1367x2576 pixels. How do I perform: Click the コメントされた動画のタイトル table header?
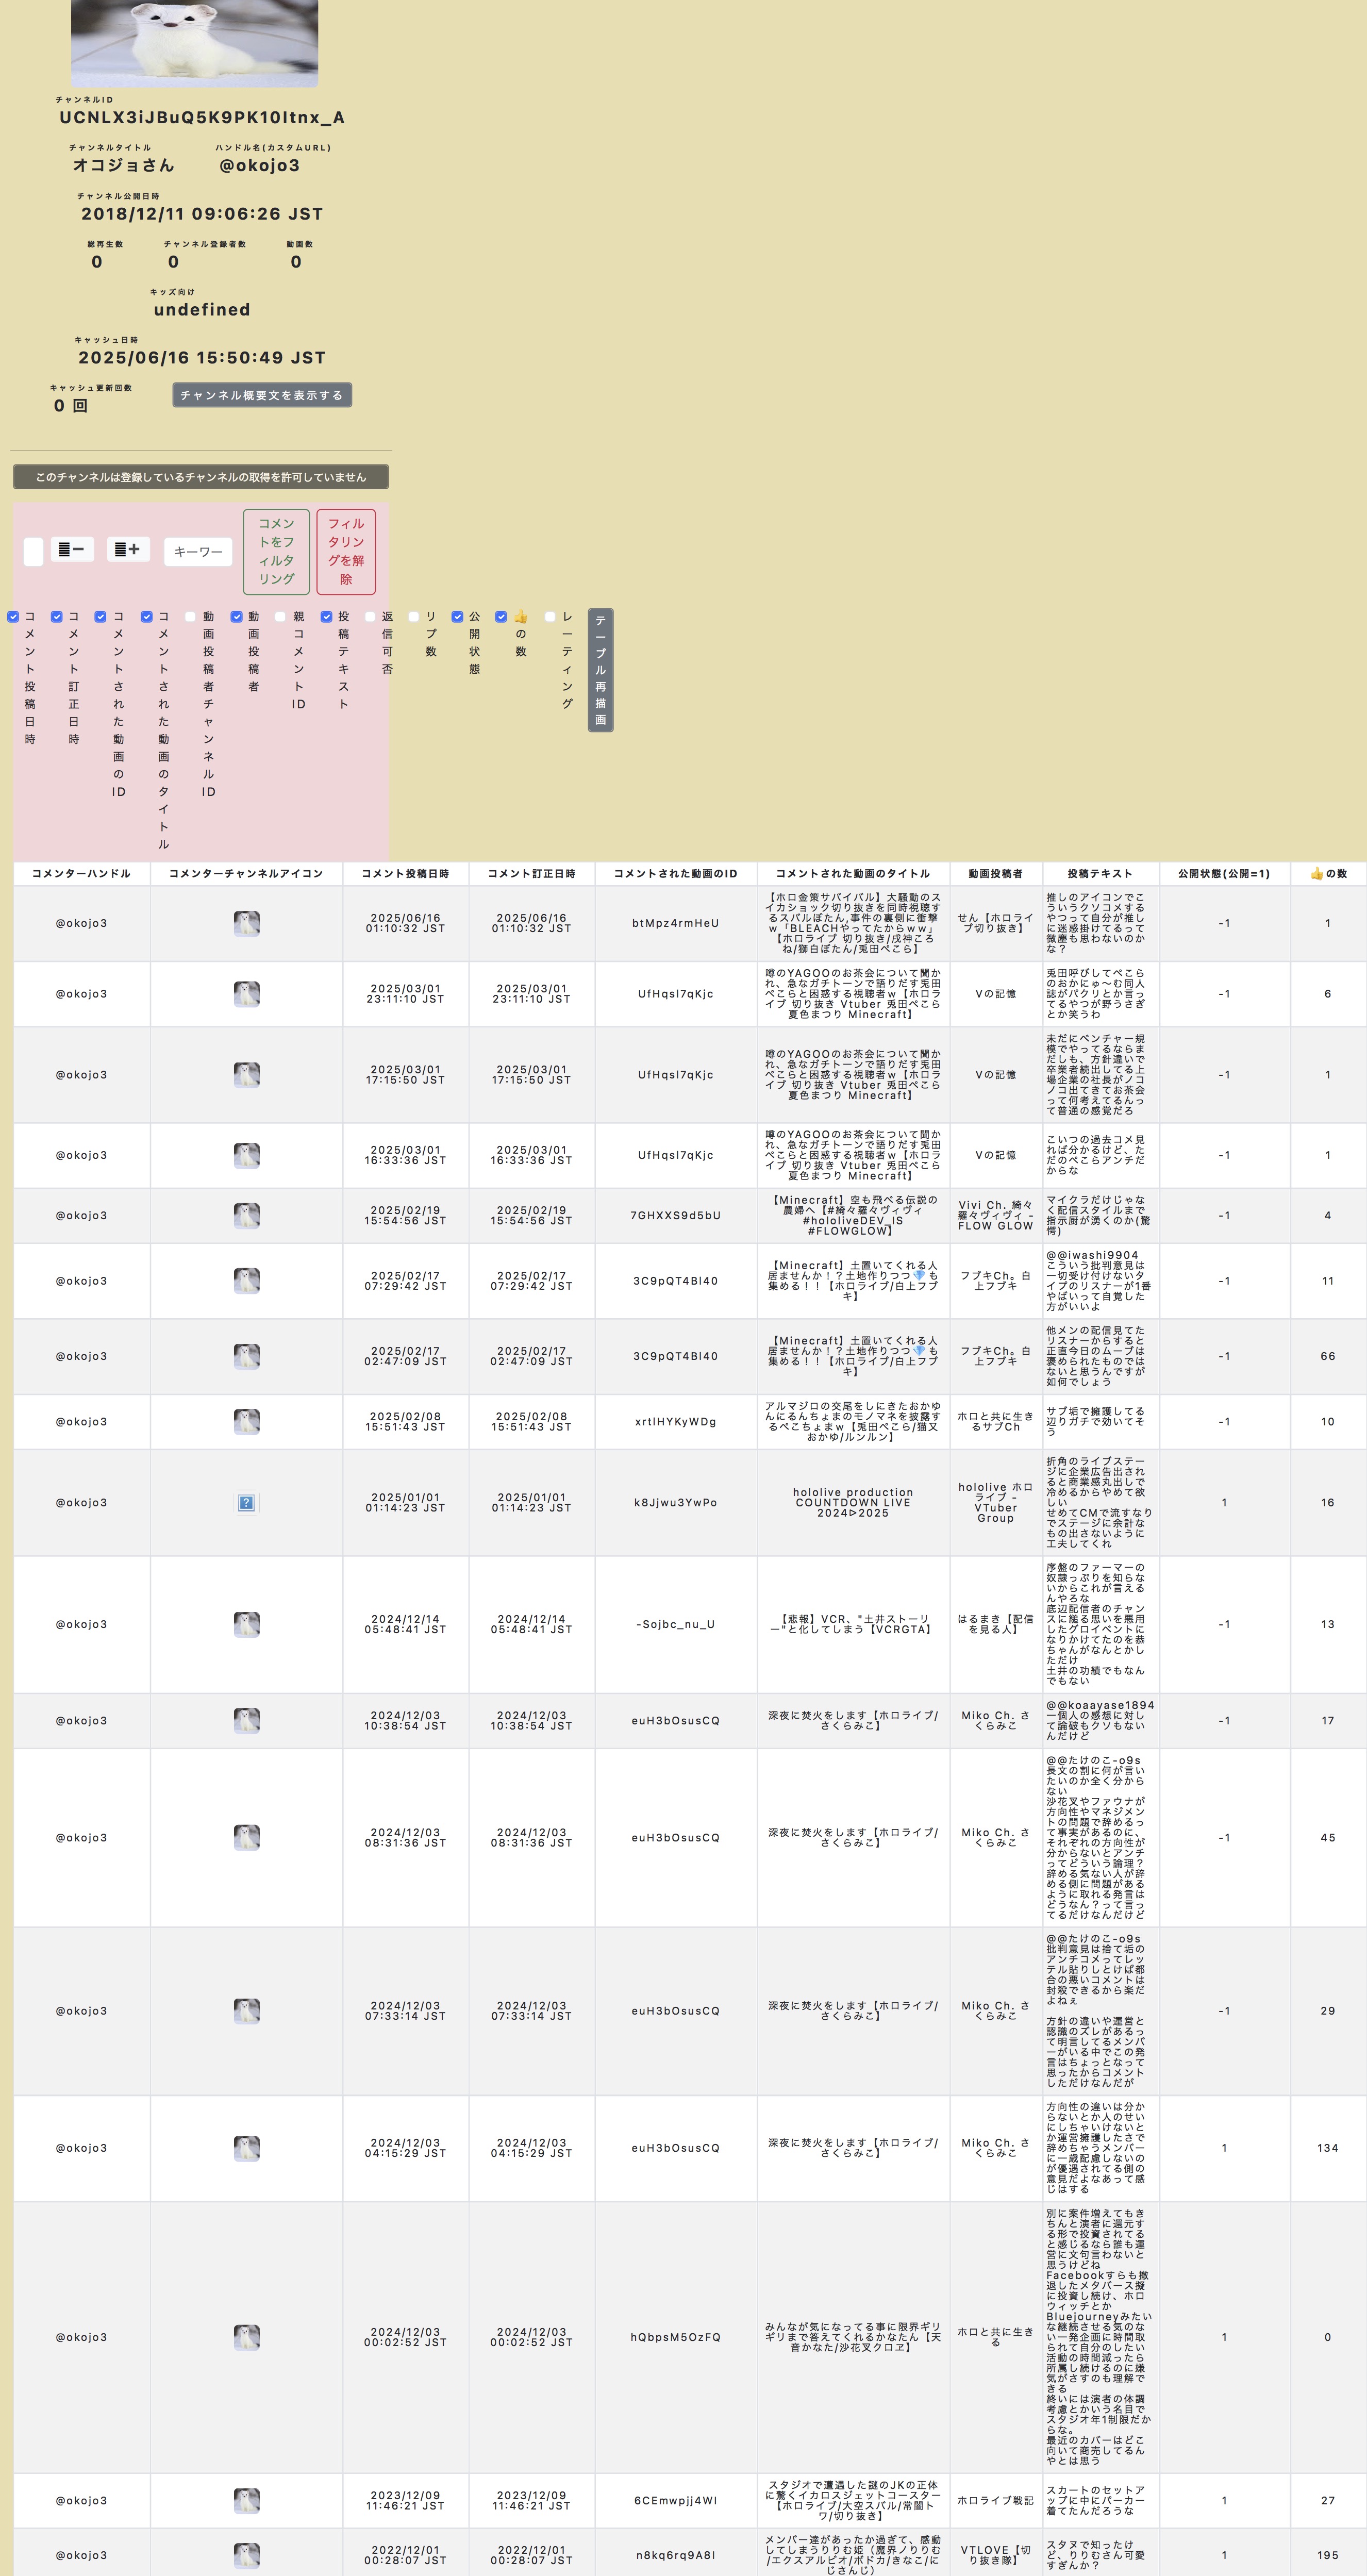(x=853, y=873)
